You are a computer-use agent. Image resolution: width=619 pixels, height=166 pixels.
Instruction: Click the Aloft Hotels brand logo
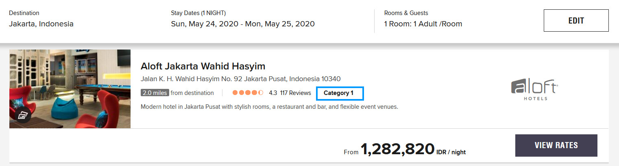coord(534,90)
